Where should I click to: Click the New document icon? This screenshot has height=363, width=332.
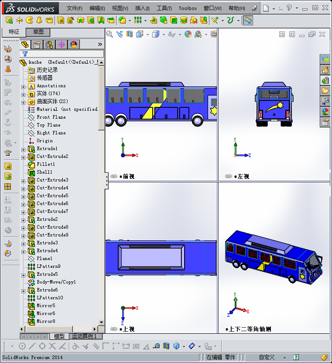(x=266, y=9)
